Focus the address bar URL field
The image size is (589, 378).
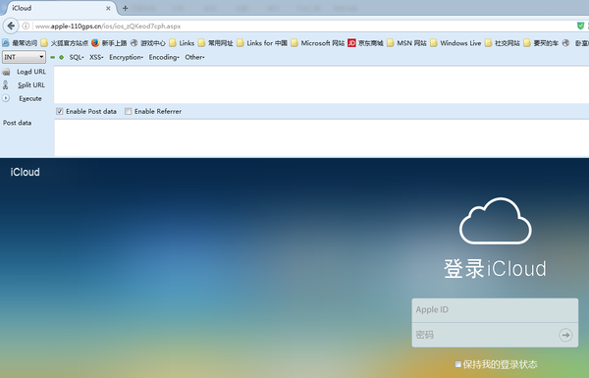point(300,26)
